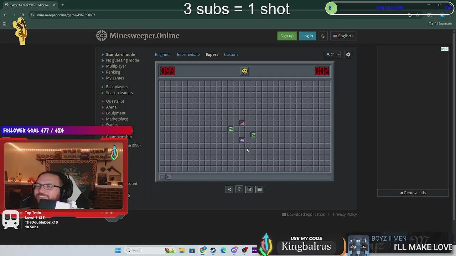The image size is (456, 256).
Task: Open the English language dropdown
Action: point(343,36)
